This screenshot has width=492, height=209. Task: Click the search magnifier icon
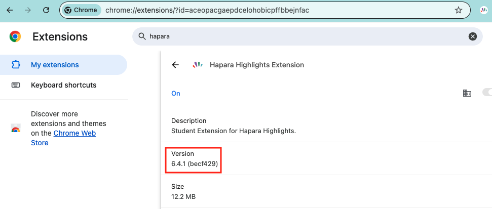pos(142,36)
